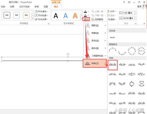
Task: Expand the WordArt styles gallery arrow
Action: pos(81,19)
